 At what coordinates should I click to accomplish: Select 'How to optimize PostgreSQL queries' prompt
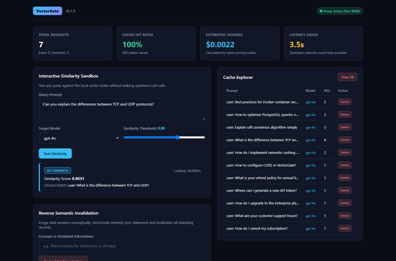262,115
